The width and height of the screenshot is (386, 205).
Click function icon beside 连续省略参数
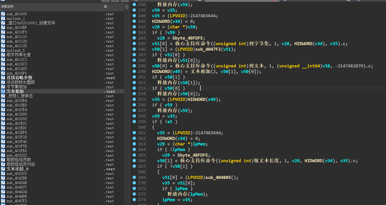click(x=3, y=78)
